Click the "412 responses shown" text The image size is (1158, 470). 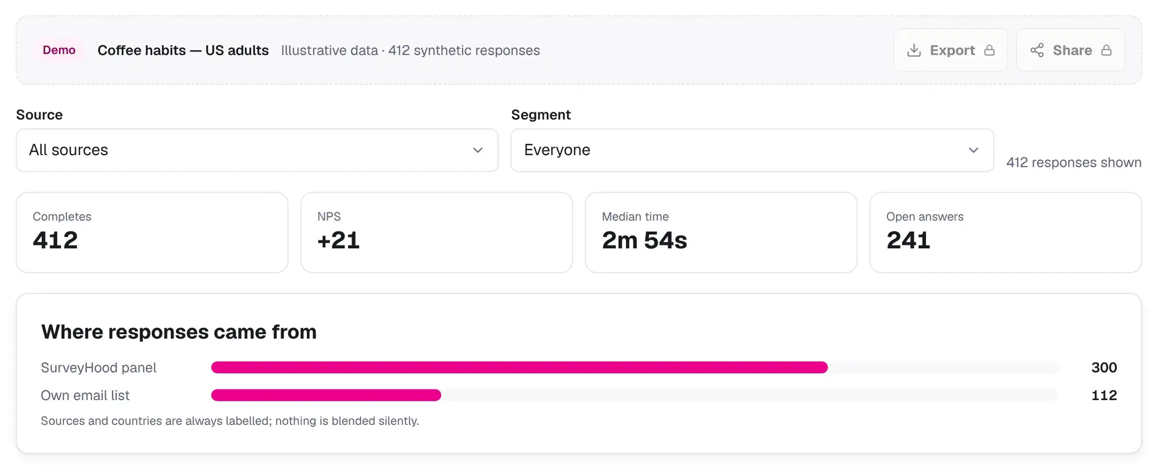click(1074, 163)
